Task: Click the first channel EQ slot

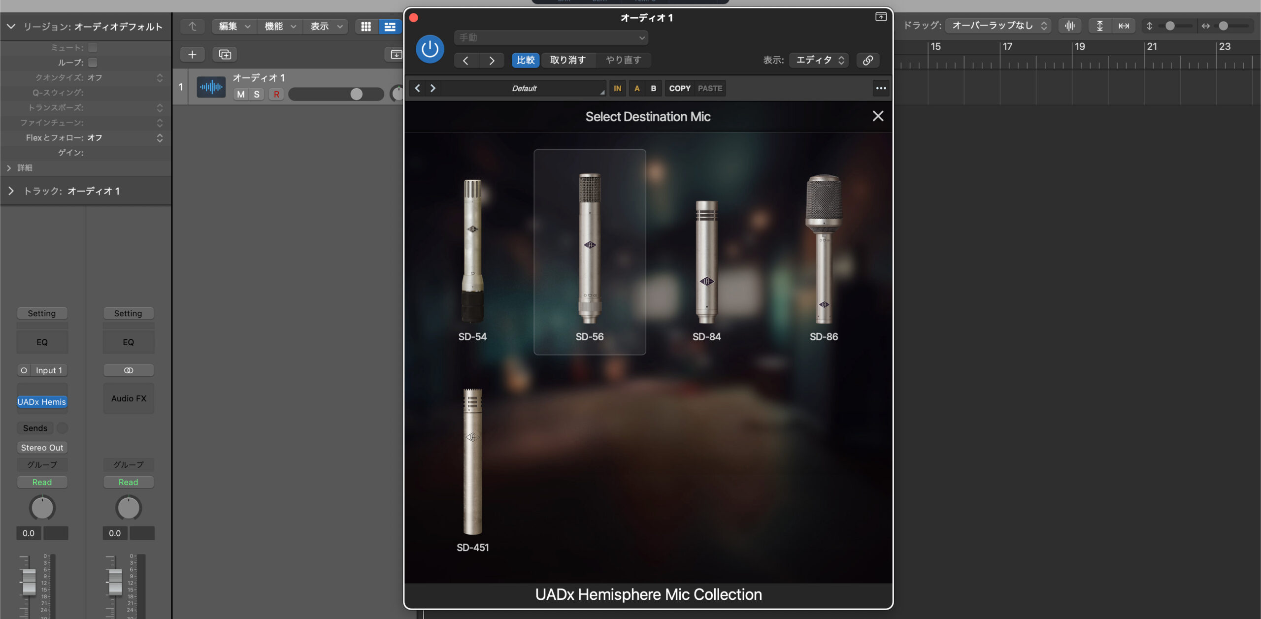Action: pos(42,342)
